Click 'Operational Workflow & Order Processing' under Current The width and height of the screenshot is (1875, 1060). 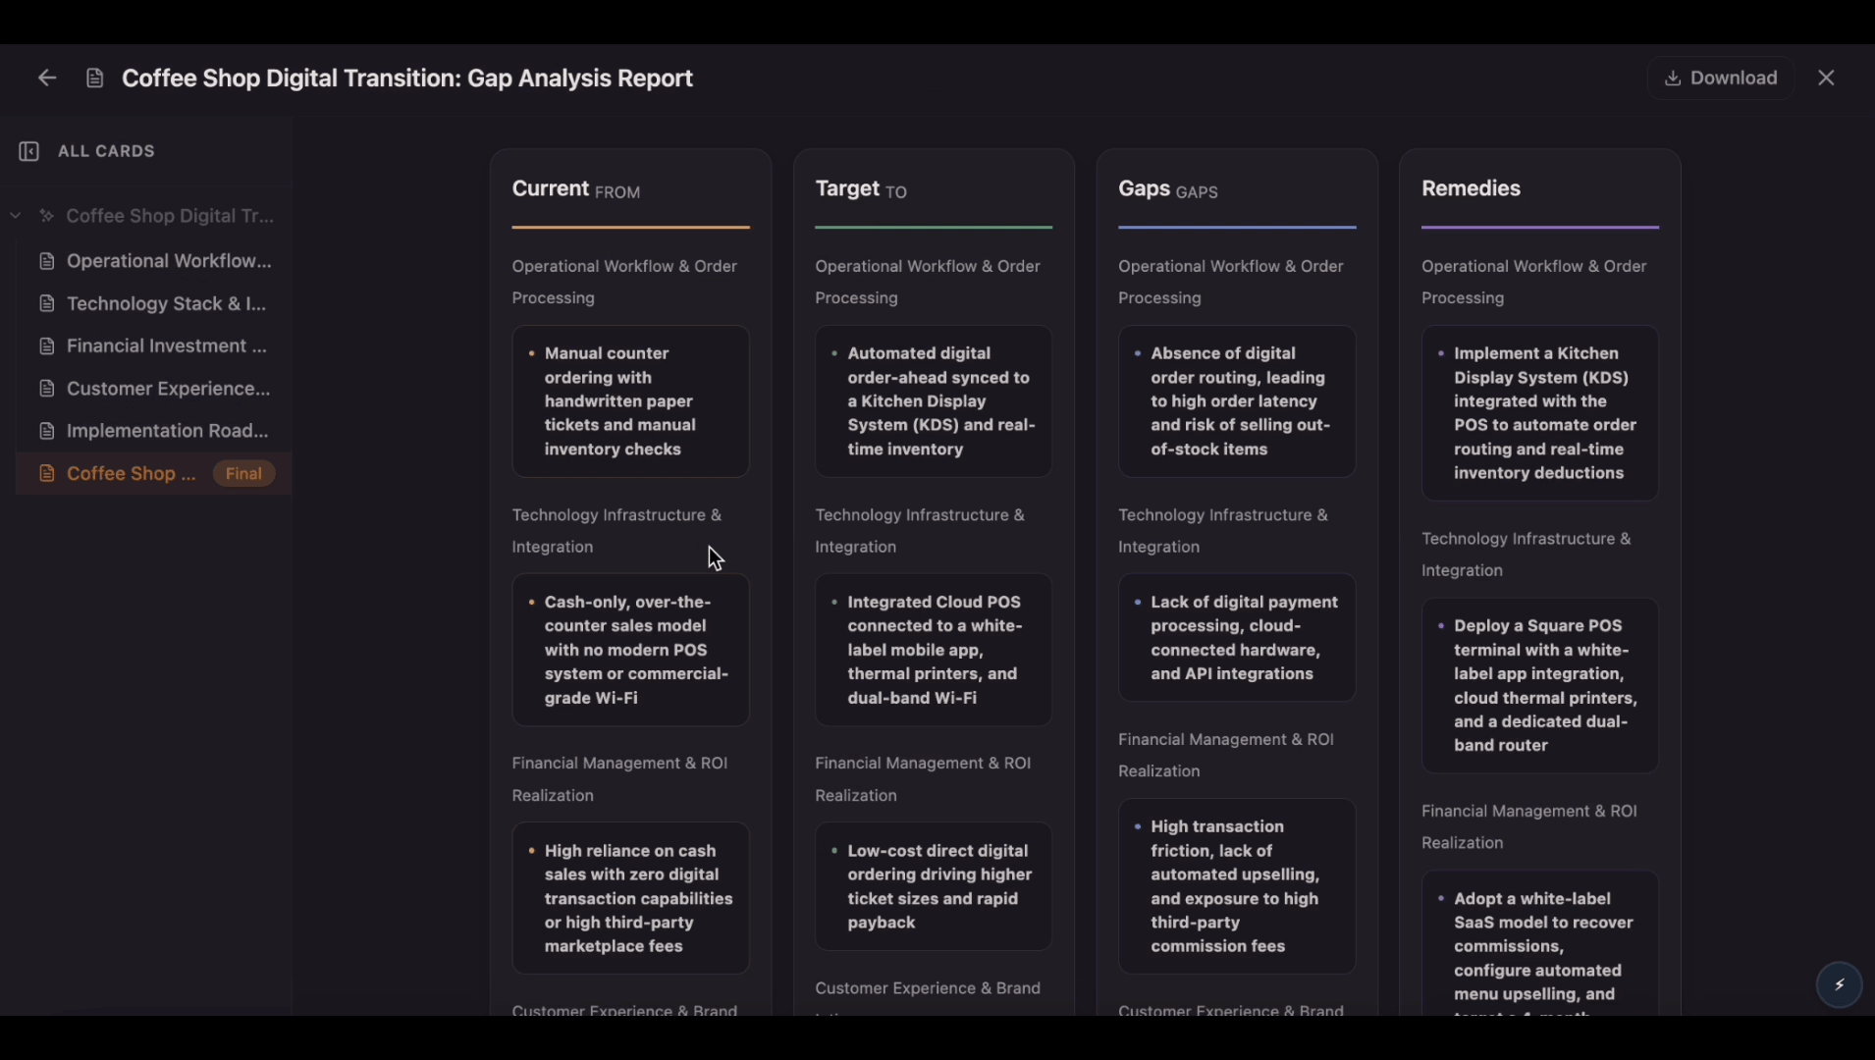[624, 282]
